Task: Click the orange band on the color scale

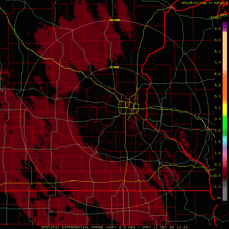Action: pyautogui.click(x=225, y=88)
